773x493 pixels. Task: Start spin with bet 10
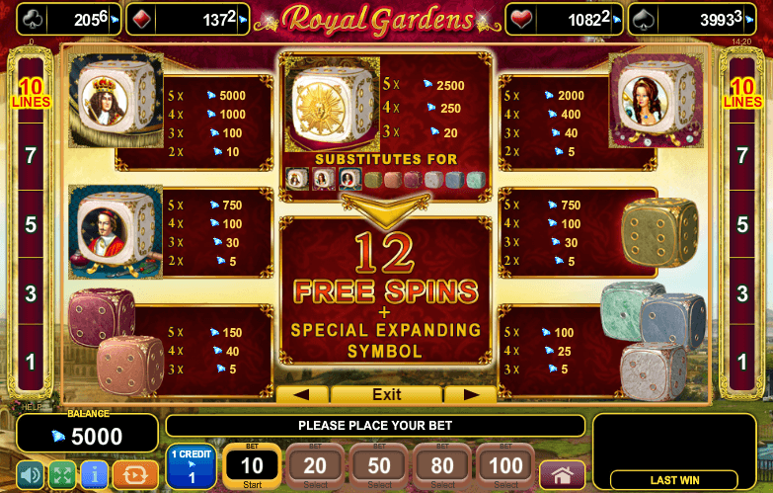click(252, 466)
